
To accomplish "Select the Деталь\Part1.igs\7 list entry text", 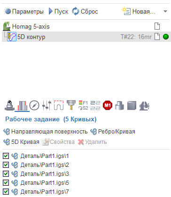I will pos(45,192).
